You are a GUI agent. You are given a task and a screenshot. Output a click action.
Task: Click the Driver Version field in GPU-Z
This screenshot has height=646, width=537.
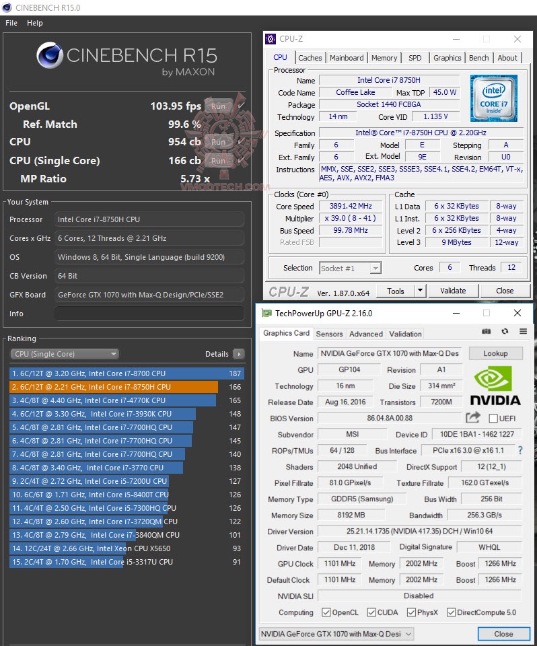pyautogui.click(x=419, y=531)
